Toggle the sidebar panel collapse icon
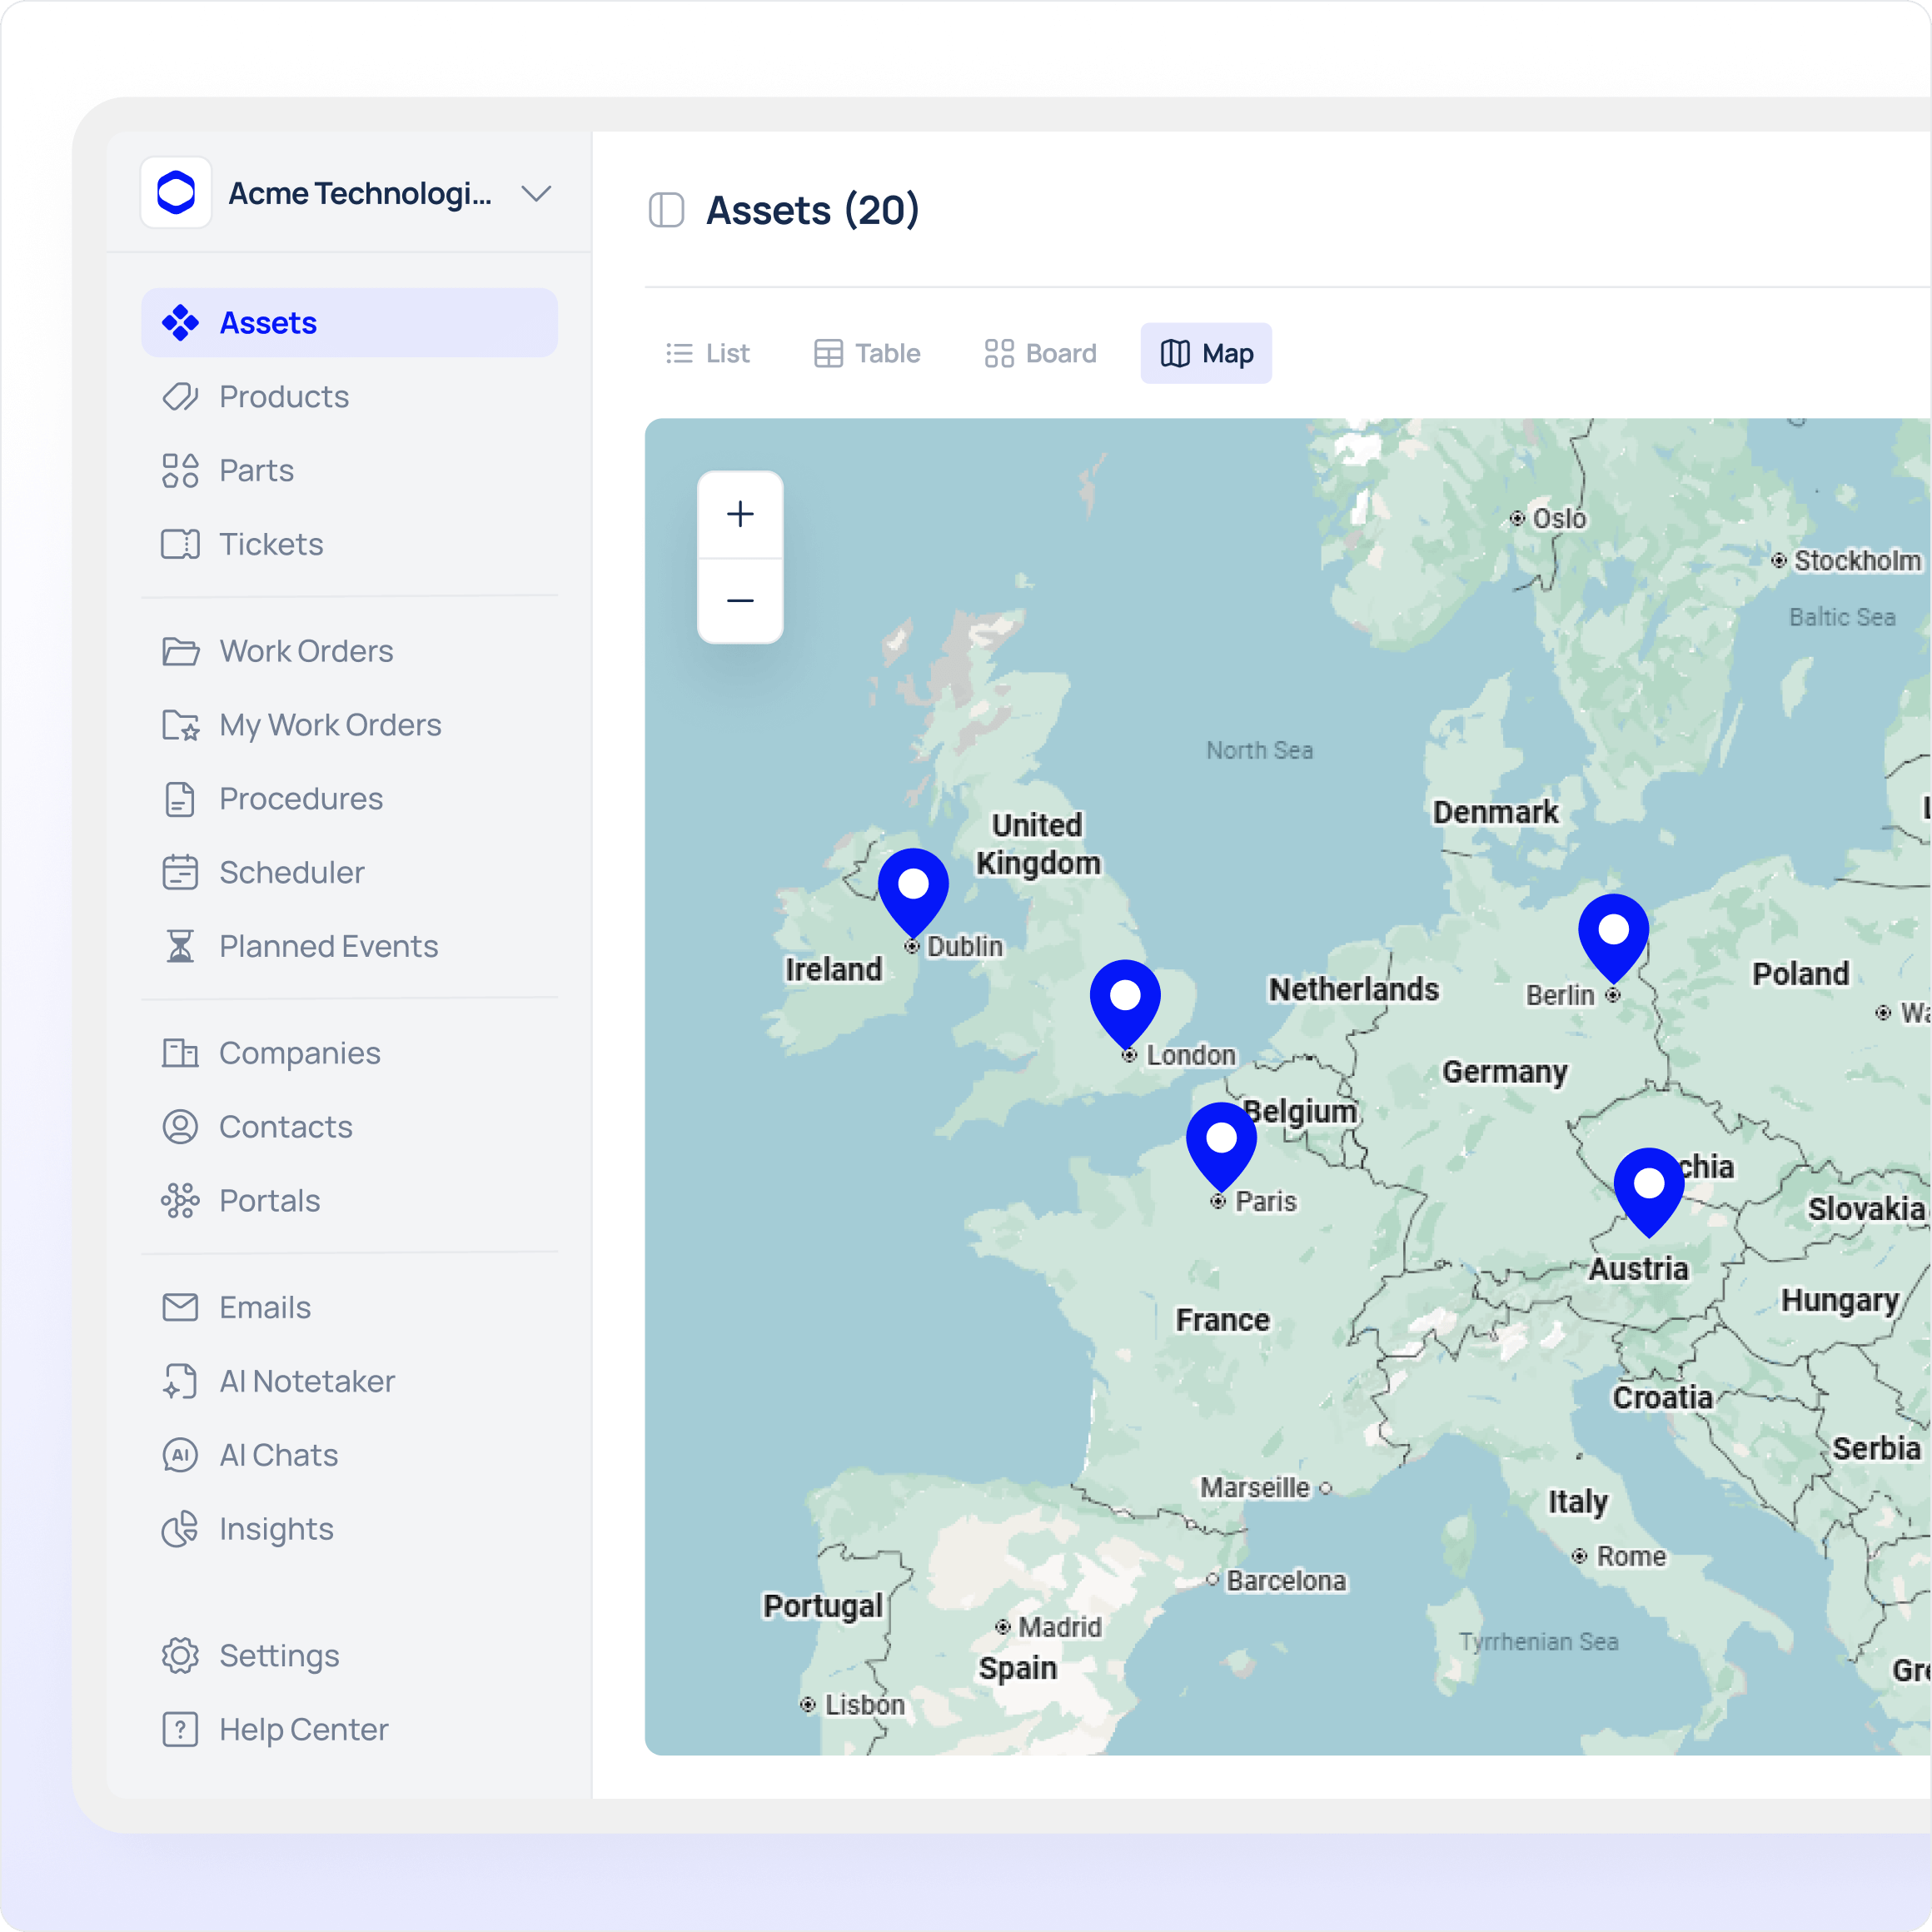Image resolution: width=1932 pixels, height=1932 pixels. 666,210
